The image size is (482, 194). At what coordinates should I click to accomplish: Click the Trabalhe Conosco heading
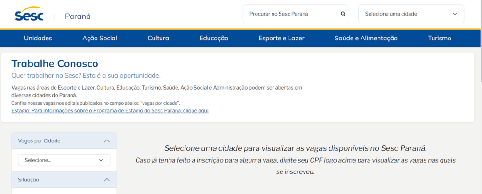pos(55,63)
